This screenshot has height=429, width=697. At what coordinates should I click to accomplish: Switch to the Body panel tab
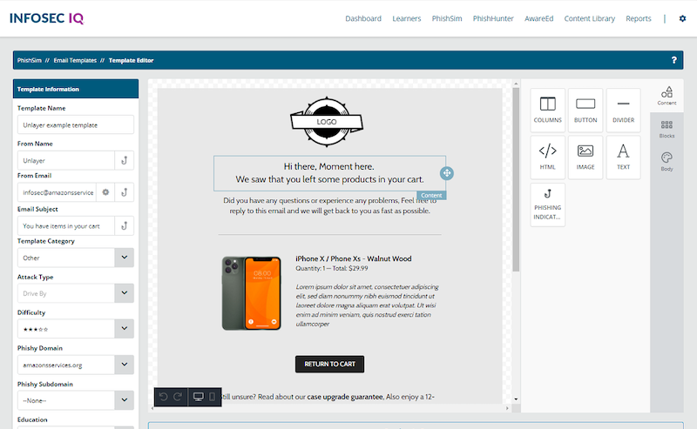click(x=667, y=162)
